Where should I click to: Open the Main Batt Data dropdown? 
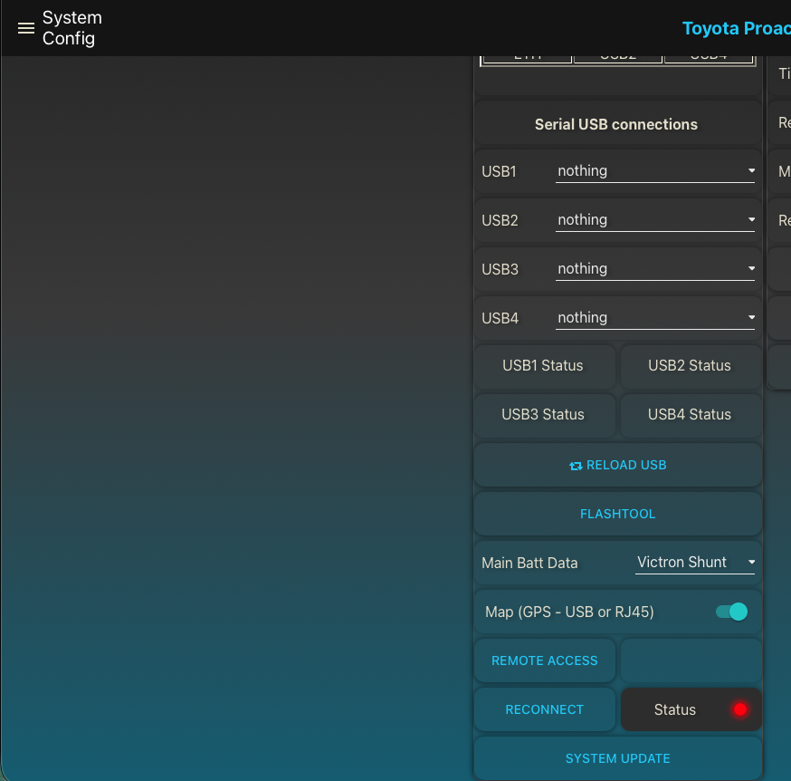695,563
